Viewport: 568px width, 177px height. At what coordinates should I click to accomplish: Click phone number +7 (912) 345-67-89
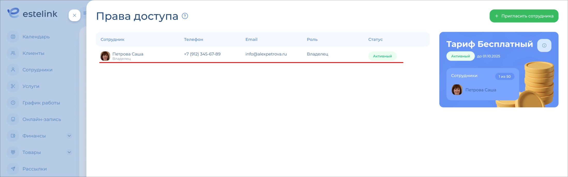pyautogui.click(x=202, y=54)
